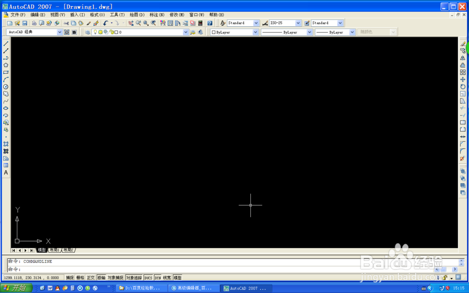Viewport: 469px width, 293px height.
Task: Open the Properties palette icon
Action: [163, 23]
